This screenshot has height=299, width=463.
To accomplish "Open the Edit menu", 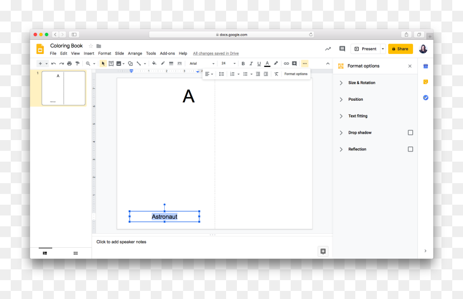I will (x=64, y=53).
